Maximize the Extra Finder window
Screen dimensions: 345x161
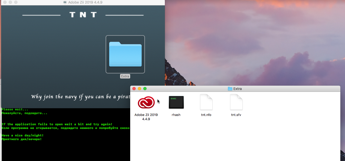[145, 89]
